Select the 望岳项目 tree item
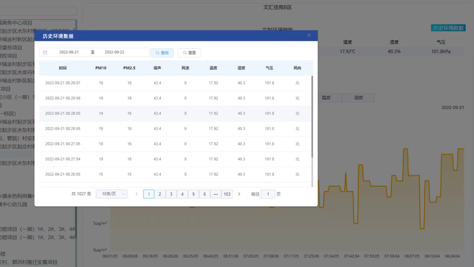474x267 pixels. (x=11, y=48)
